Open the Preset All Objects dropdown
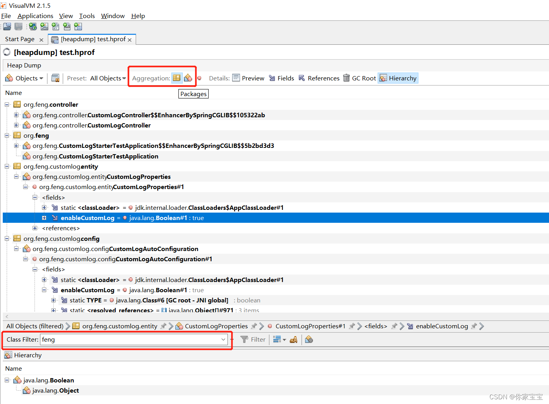 pyautogui.click(x=108, y=78)
